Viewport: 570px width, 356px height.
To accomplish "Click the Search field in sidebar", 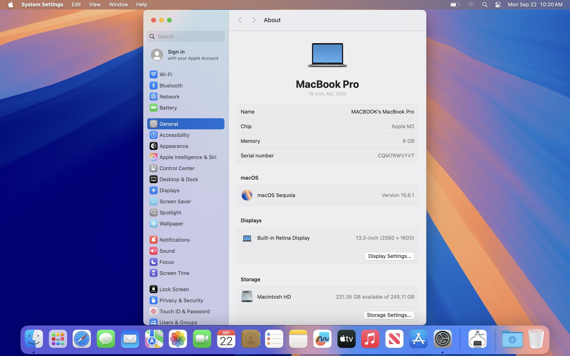I will (186, 37).
